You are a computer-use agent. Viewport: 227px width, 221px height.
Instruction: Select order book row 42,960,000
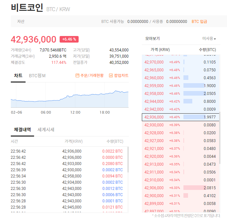pos(180,78)
